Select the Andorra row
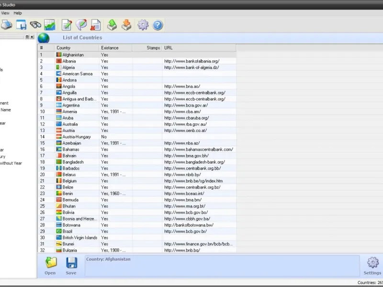The image size is (383, 287). 137,80
